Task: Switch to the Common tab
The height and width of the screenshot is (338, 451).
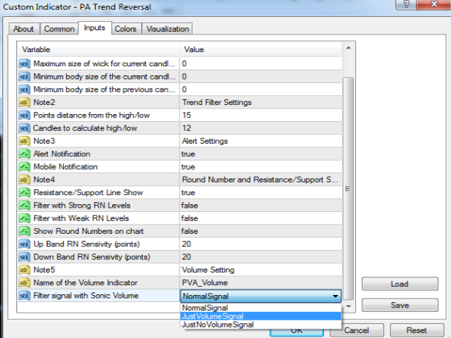Action: 59,29
